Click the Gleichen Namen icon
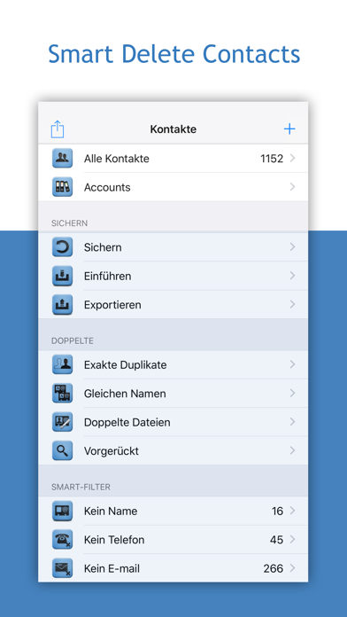Screen dimensions: 347x617 (x=62, y=393)
